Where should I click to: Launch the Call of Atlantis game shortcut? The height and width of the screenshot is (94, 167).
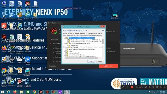pos(20,16)
